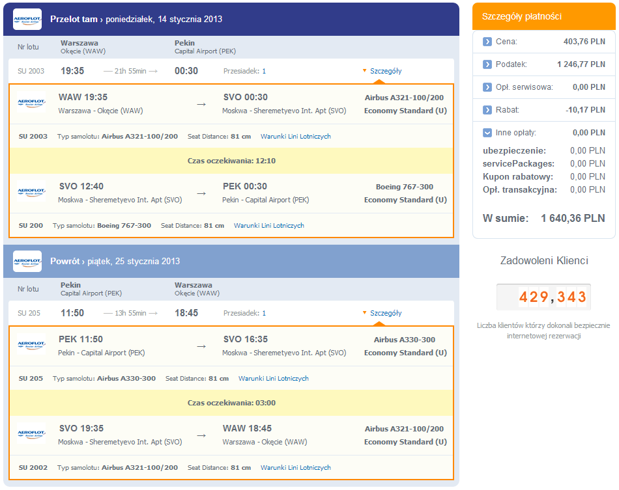Expand the Rabat discount arrow icon
This screenshot has width=619, height=490.
click(x=487, y=110)
